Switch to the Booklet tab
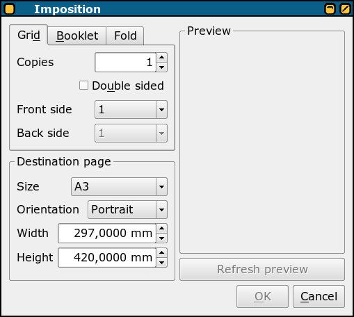 coord(77,35)
